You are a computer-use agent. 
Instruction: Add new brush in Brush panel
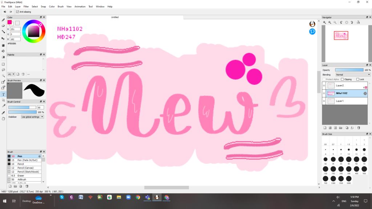pos(10,186)
